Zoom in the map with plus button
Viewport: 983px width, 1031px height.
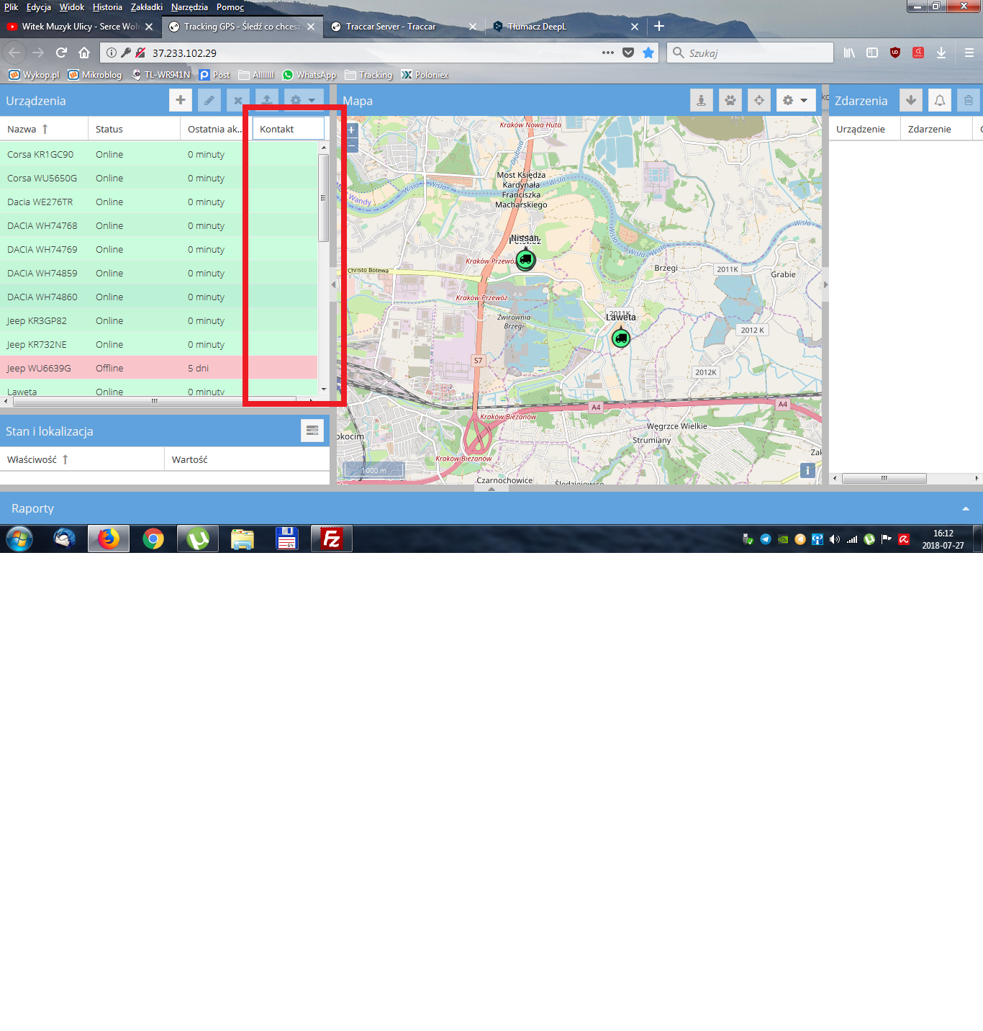[352, 130]
